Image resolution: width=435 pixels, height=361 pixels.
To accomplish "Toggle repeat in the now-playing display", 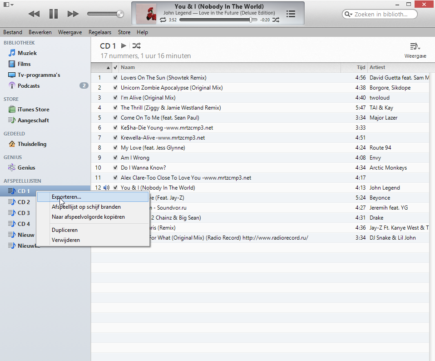I will [x=163, y=20].
